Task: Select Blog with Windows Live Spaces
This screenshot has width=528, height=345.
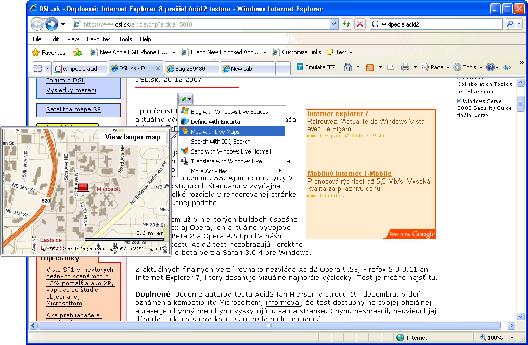Action: (231, 112)
